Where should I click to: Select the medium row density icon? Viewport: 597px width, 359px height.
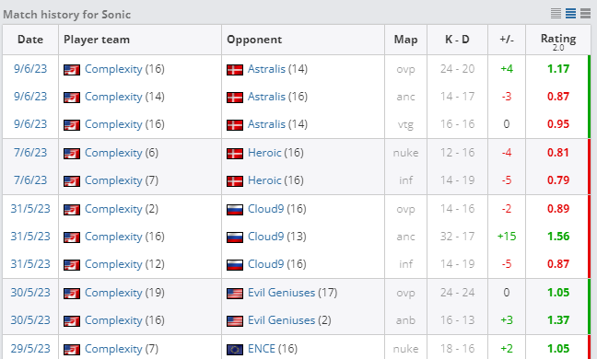tap(570, 13)
